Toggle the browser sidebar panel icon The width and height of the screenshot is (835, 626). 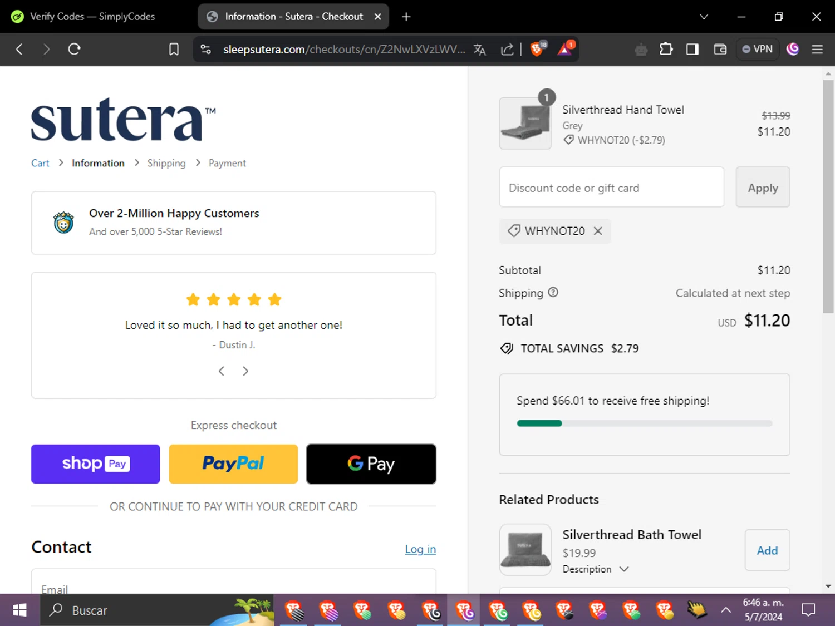click(x=692, y=50)
